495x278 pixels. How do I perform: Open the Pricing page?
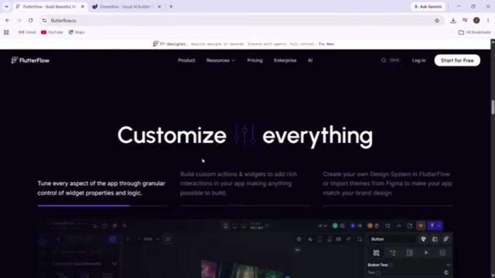pyautogui.click(x=255, y=60)
